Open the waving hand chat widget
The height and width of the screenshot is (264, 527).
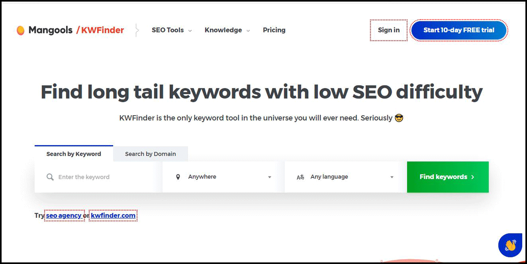pos(510,245)
